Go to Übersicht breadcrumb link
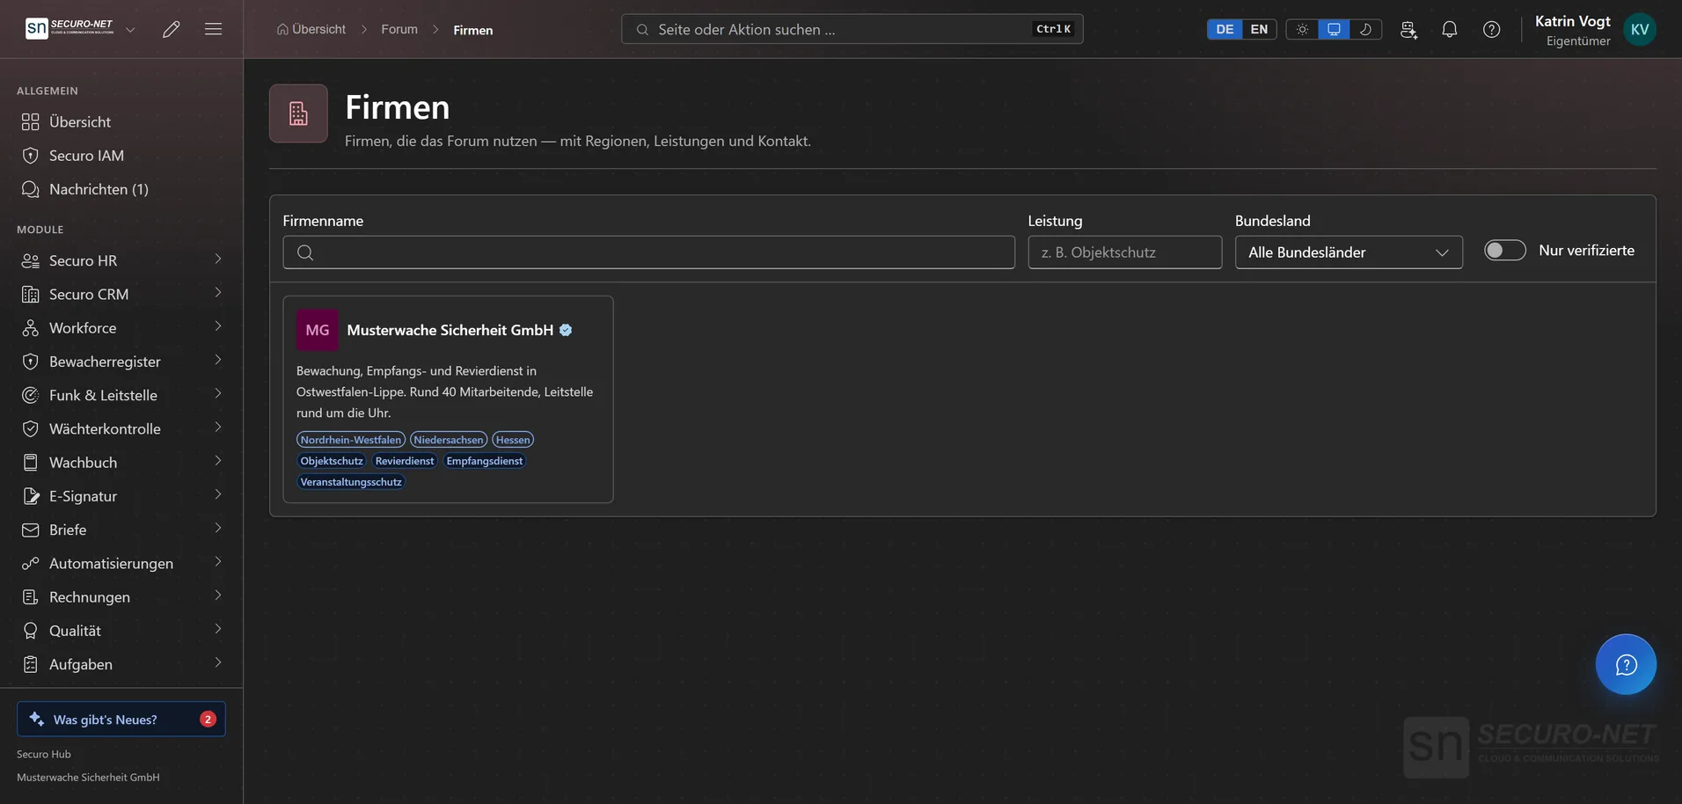This screenshot has height=804, width=1682. 311,29
